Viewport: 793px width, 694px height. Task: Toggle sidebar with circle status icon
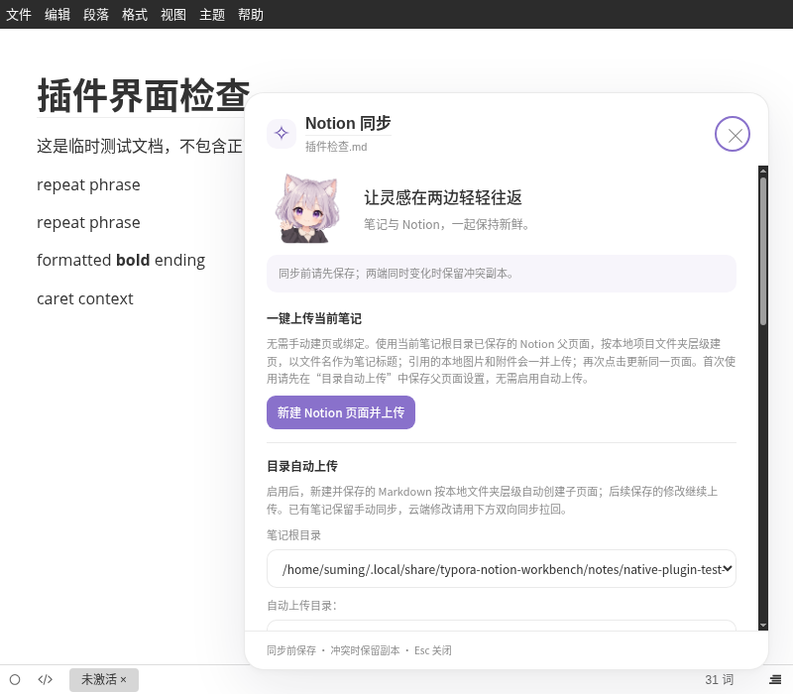pyautogui.click(x=15, y=679)
